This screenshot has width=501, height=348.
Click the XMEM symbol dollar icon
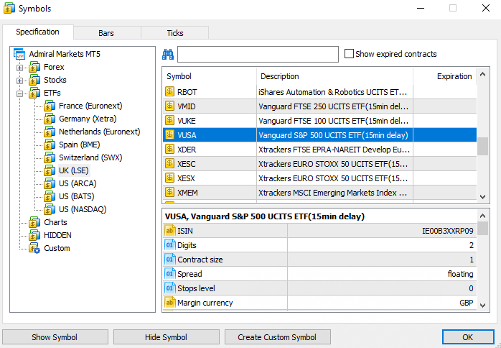(x=169, y=193)
